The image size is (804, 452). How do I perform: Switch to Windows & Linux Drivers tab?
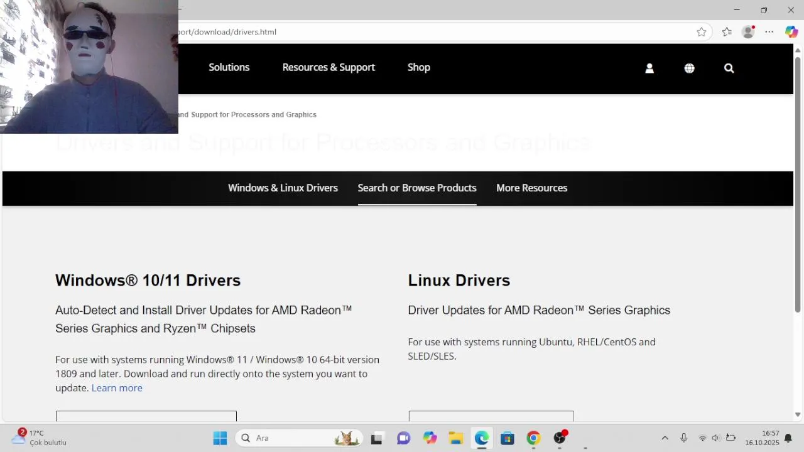tap(283, 188)
